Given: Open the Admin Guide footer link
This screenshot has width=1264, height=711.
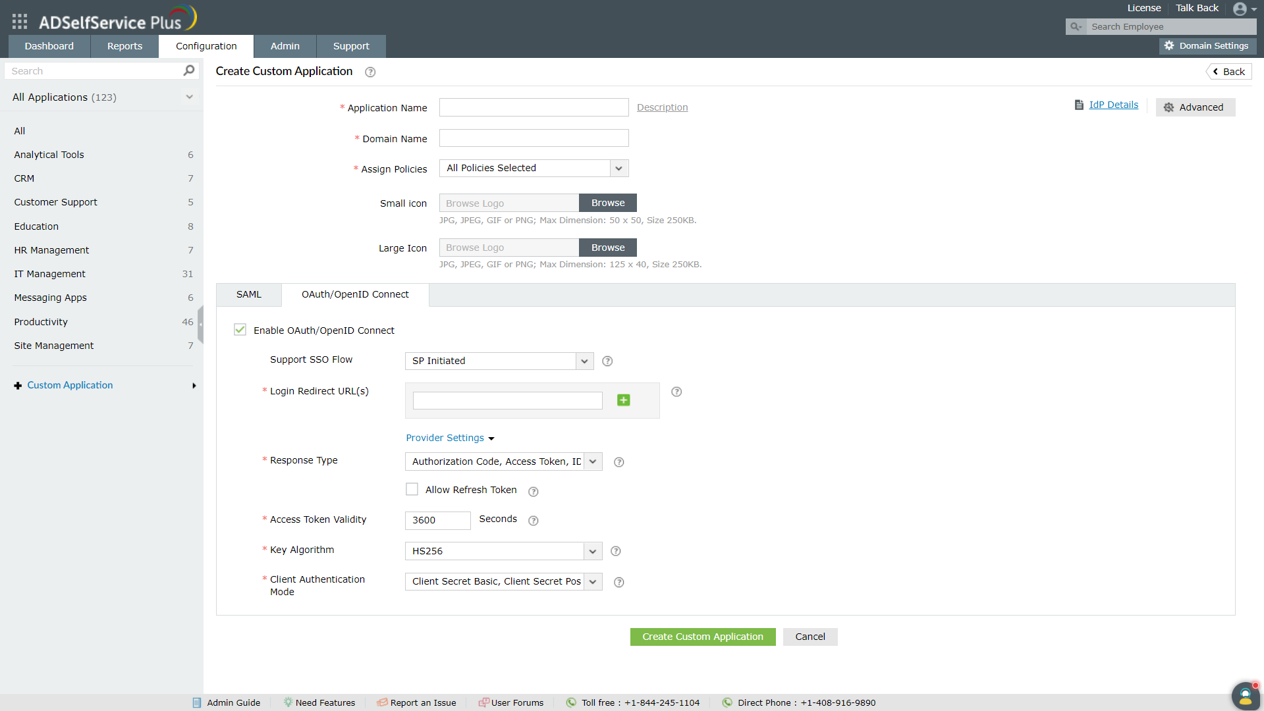Looking at the screenshot, I should pos(226,702).
